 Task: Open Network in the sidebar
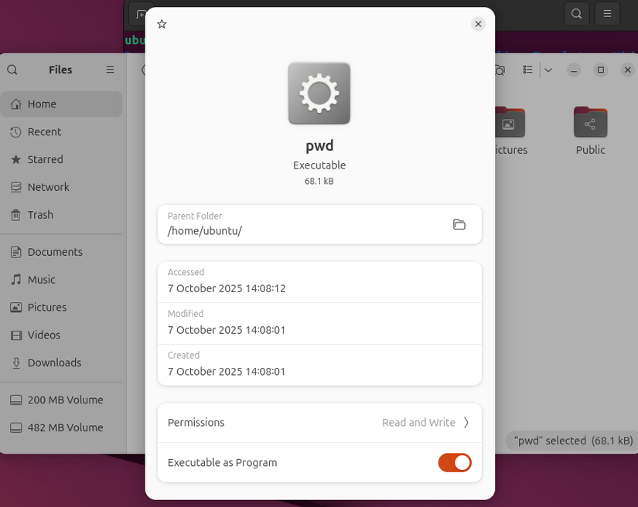47,186
